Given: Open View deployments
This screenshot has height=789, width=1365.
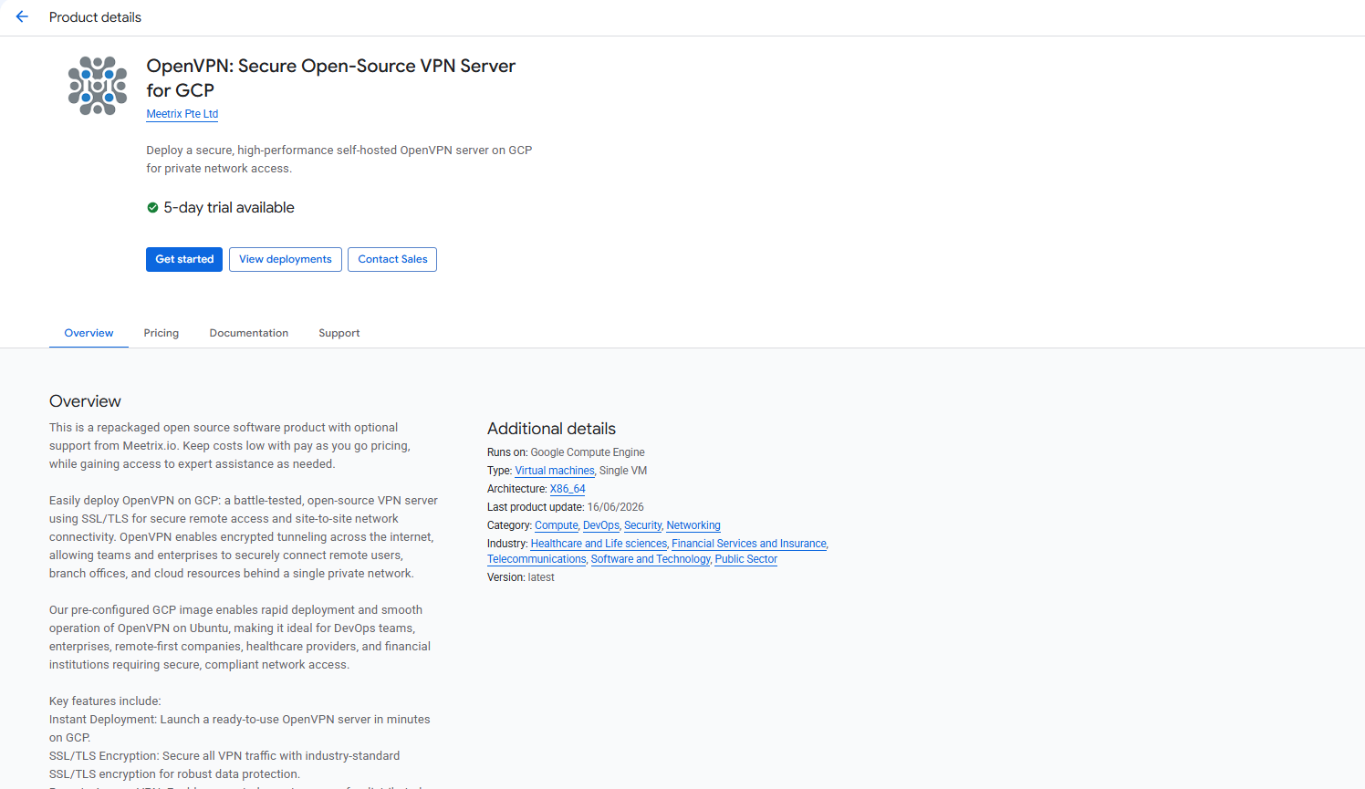Looking at the screenshot, I should [286, 259].
